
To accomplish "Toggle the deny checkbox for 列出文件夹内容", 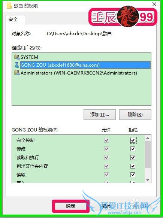I will click(x=133, y=166).
